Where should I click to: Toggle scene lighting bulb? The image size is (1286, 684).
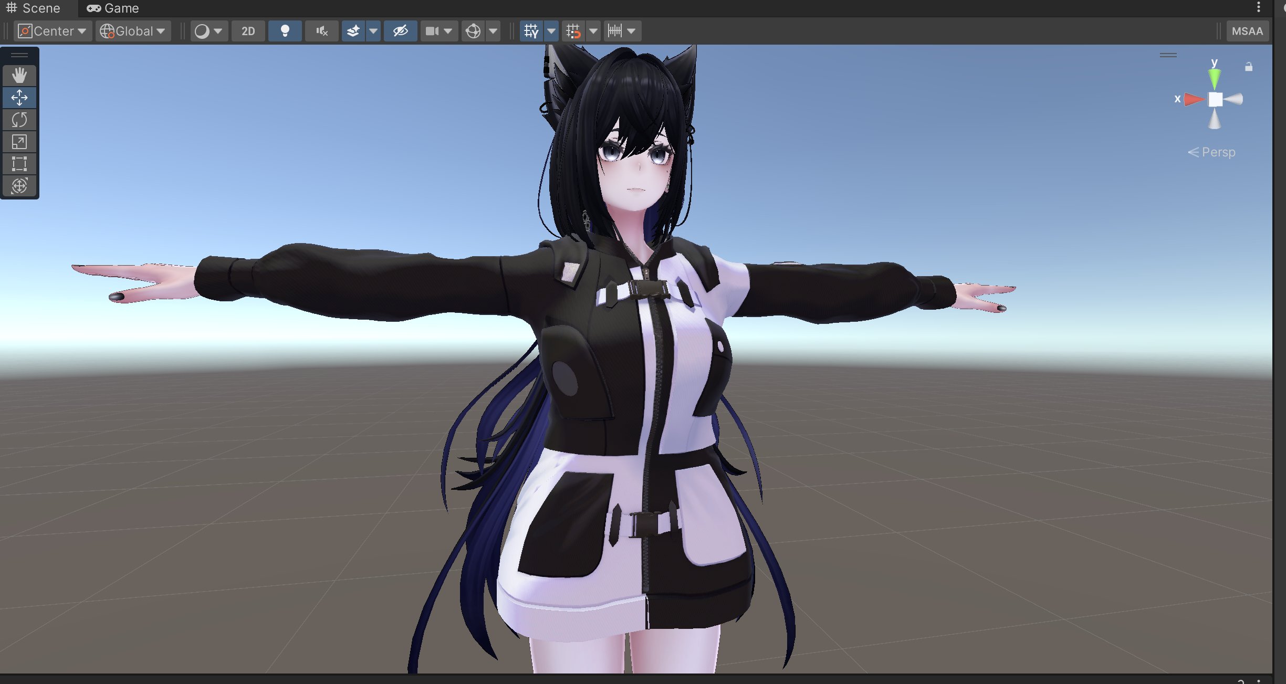(285, 31)
